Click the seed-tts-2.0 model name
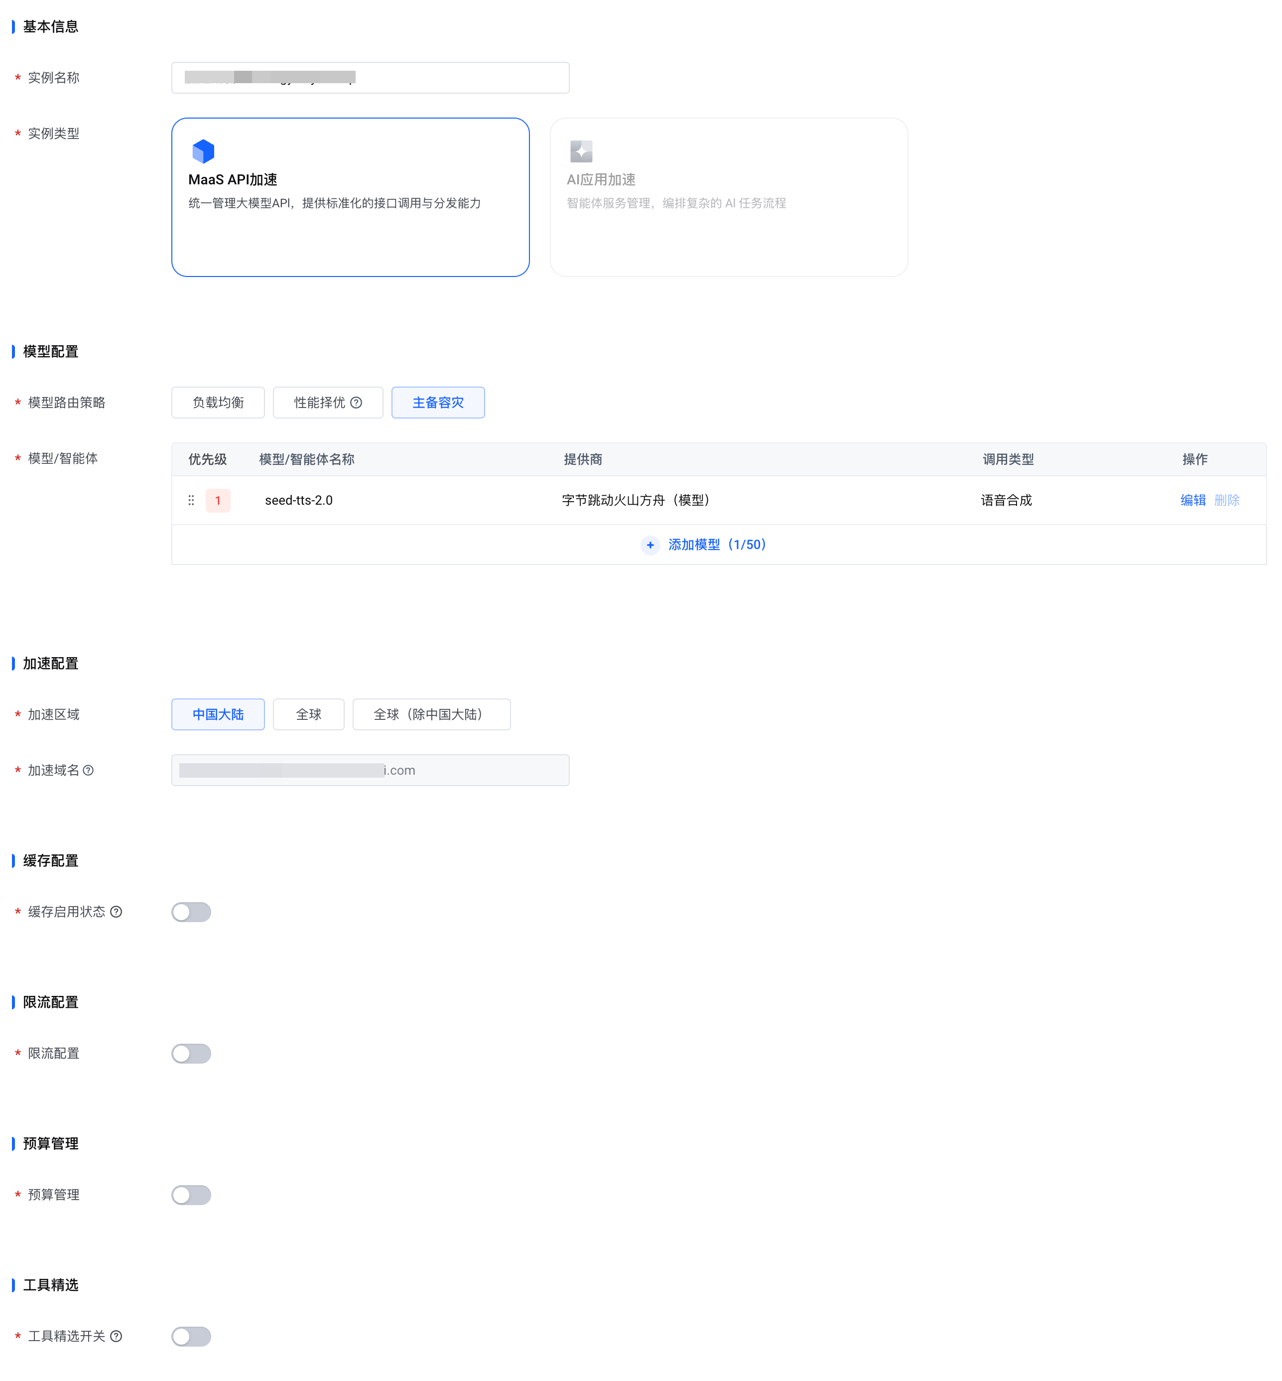1282x1381 pixels. click(299, 500)
